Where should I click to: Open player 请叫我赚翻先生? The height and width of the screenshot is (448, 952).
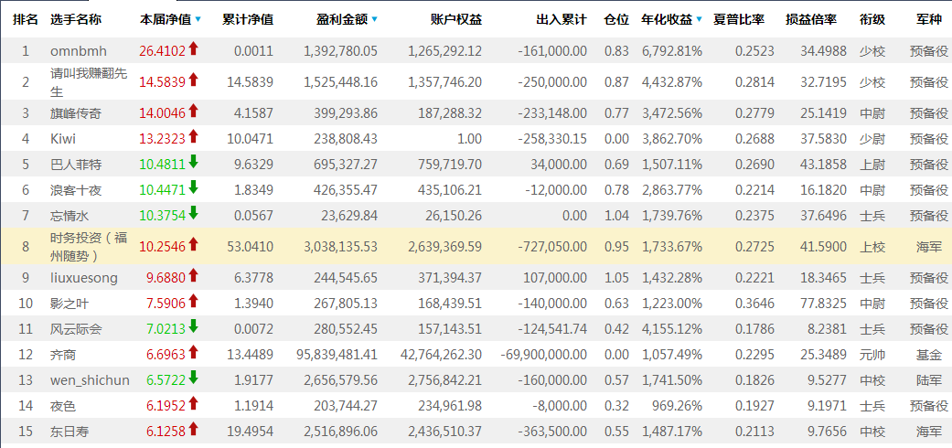89,82
